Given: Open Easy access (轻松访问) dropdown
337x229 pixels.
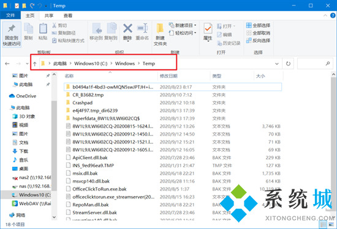Looking at the screenshot, I should coord(183,33).
